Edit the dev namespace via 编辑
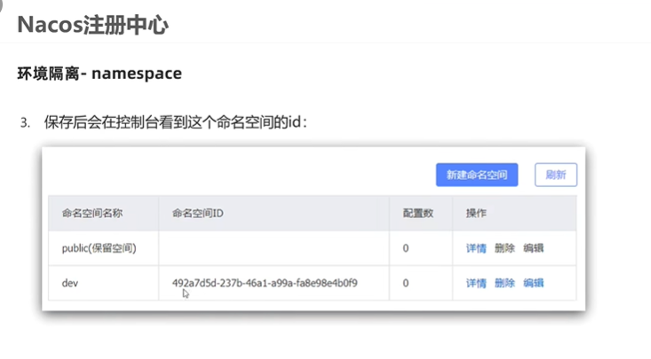Image resolution: width=651 pixels, height=359 pixels. pos(533,283)
